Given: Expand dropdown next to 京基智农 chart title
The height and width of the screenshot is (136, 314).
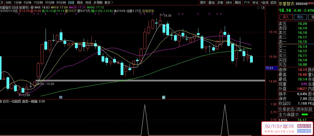Looking at the screenshot, I should (32, 8).
